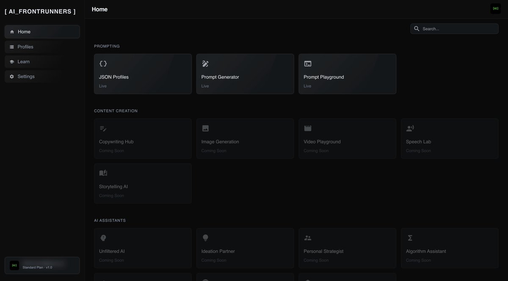Click the Prompt Playground terminal icon
This screenshot has width=508, height=281.
(308, 64)
